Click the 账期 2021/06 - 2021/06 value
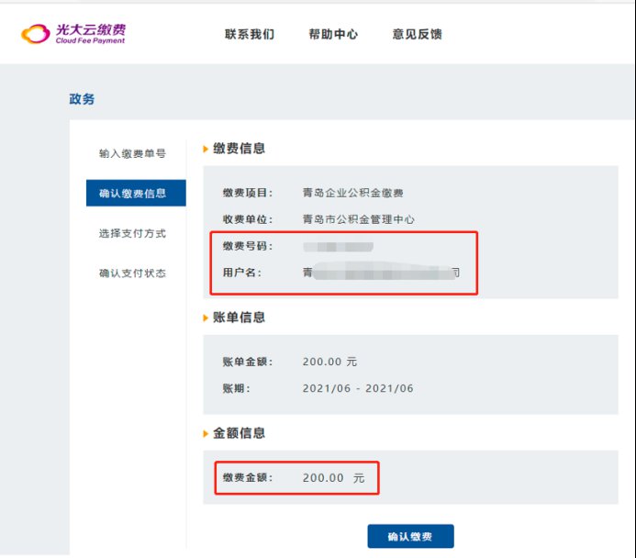Image resolution: width=636 pixels, height=558 pixels. click(358, 388)
